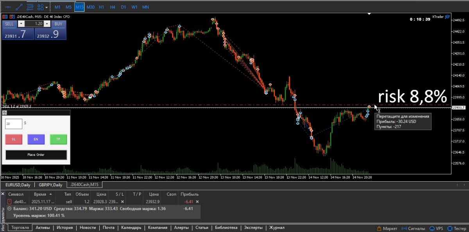
Task: Switch chart timeframe to D1
Action: pyautogui.click(x=124, y=7)
